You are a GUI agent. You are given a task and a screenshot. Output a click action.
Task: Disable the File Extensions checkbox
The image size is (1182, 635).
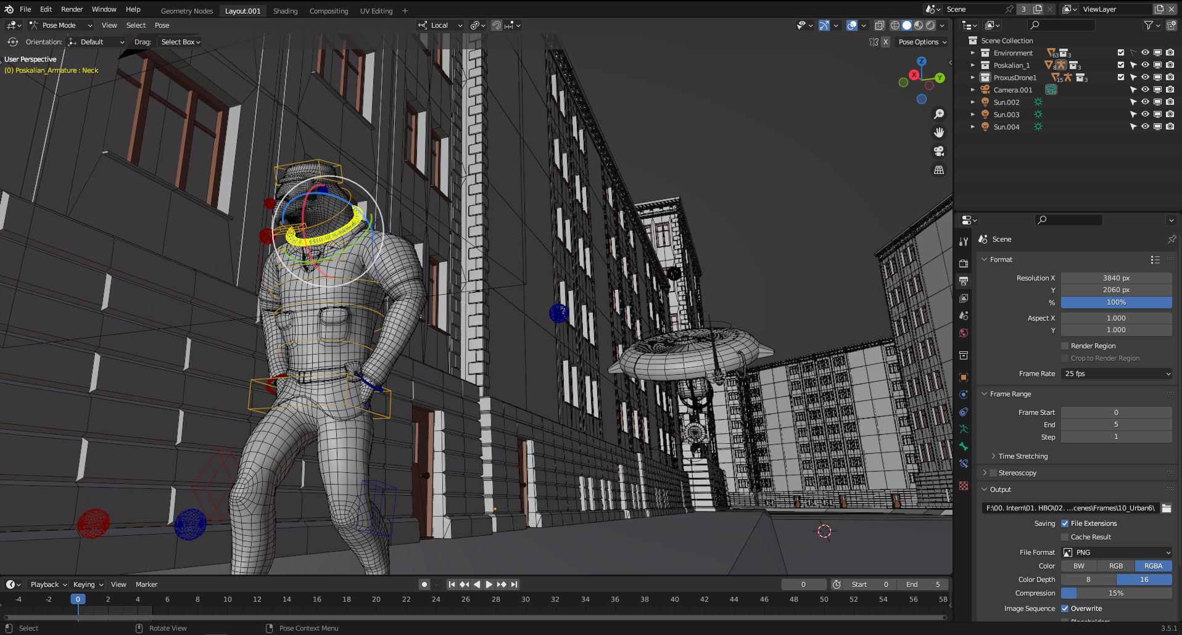click(1065, 523)
